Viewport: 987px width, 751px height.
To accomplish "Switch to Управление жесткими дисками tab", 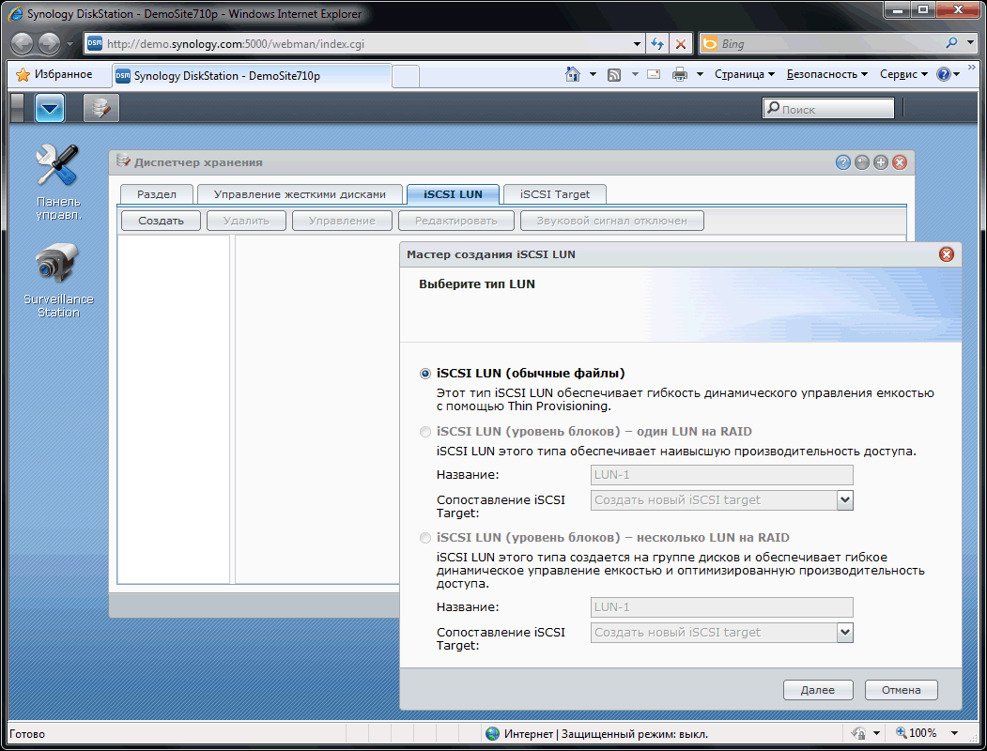I will (300, 194).
